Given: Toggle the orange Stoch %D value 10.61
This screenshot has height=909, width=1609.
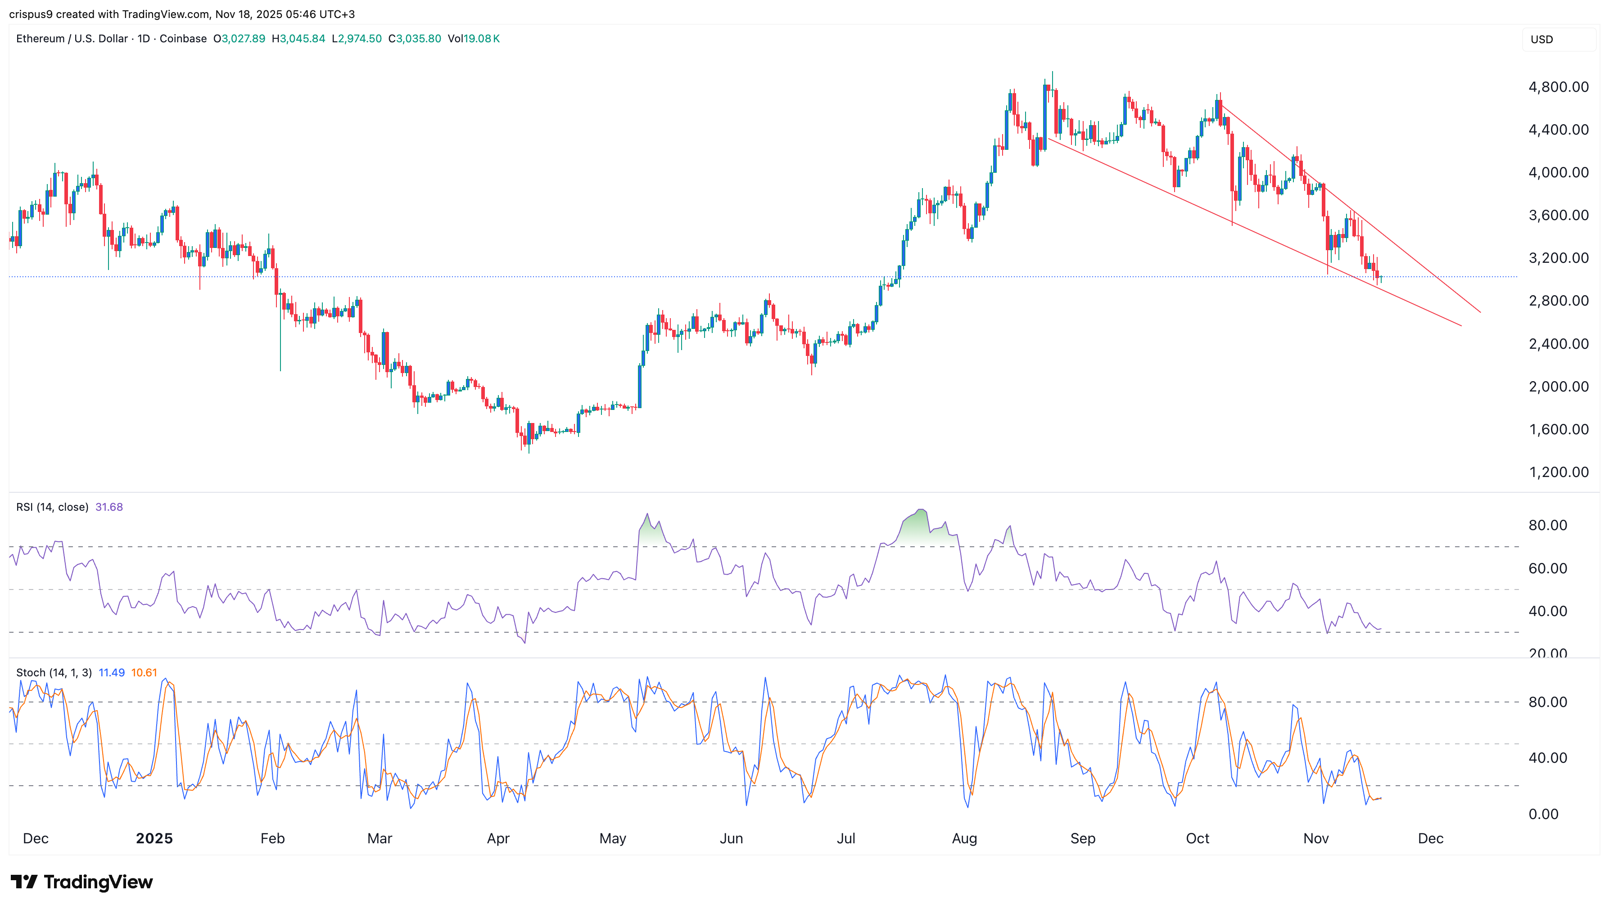Looking at the screenshot, I should (145, 673).
